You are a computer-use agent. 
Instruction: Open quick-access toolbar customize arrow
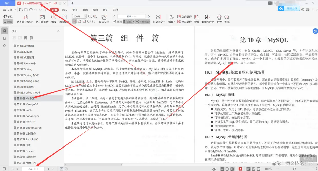(x=46, y=10)
